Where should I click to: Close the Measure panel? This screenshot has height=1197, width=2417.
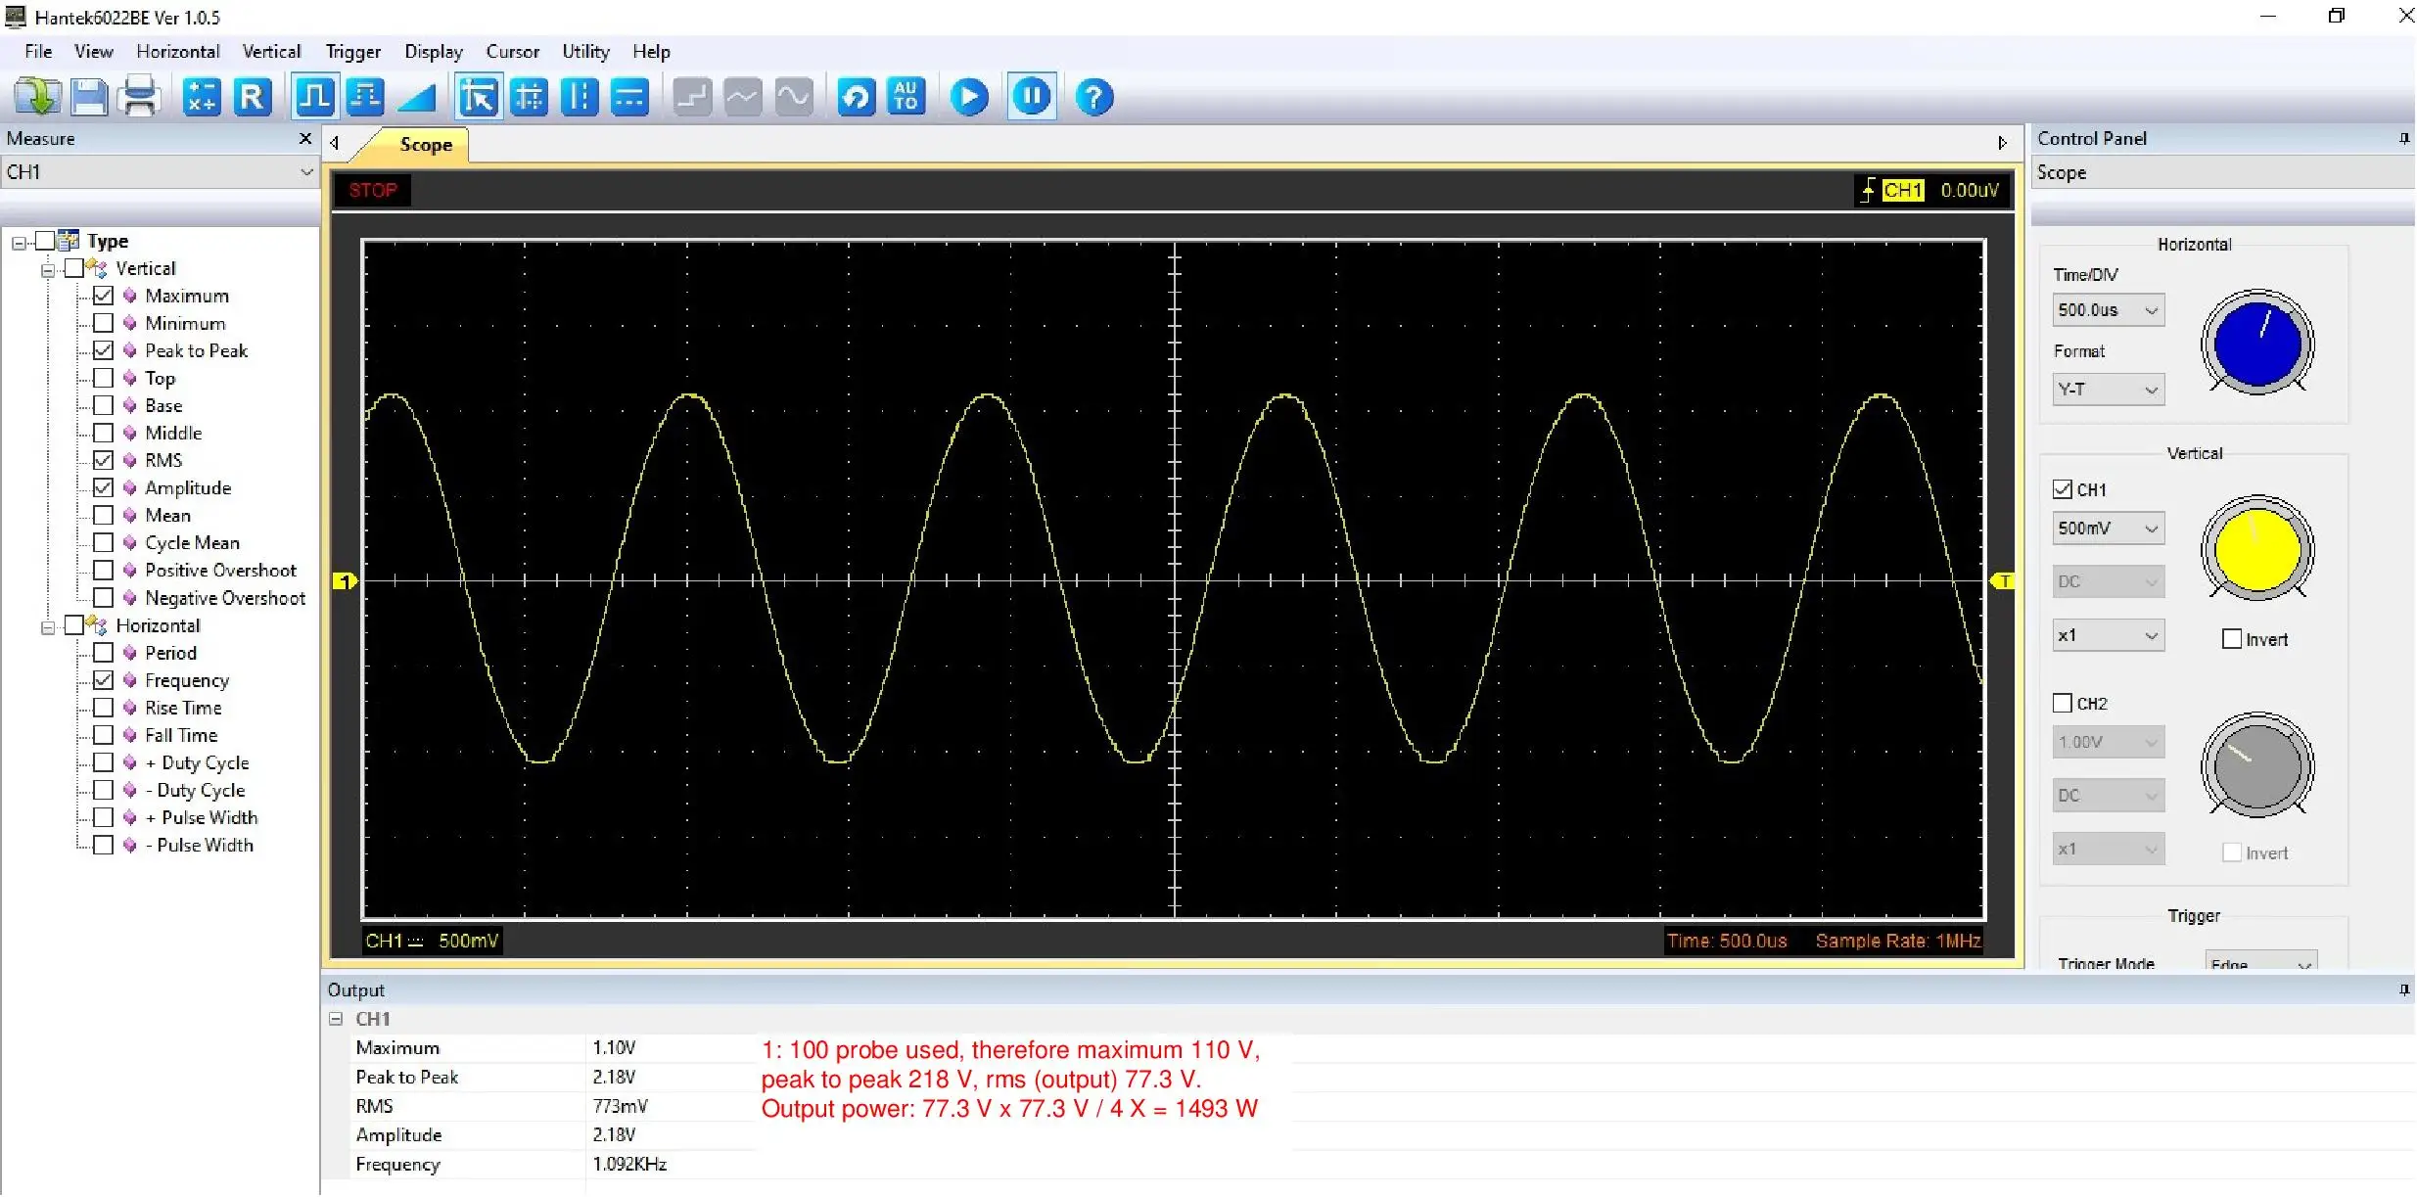305,139
